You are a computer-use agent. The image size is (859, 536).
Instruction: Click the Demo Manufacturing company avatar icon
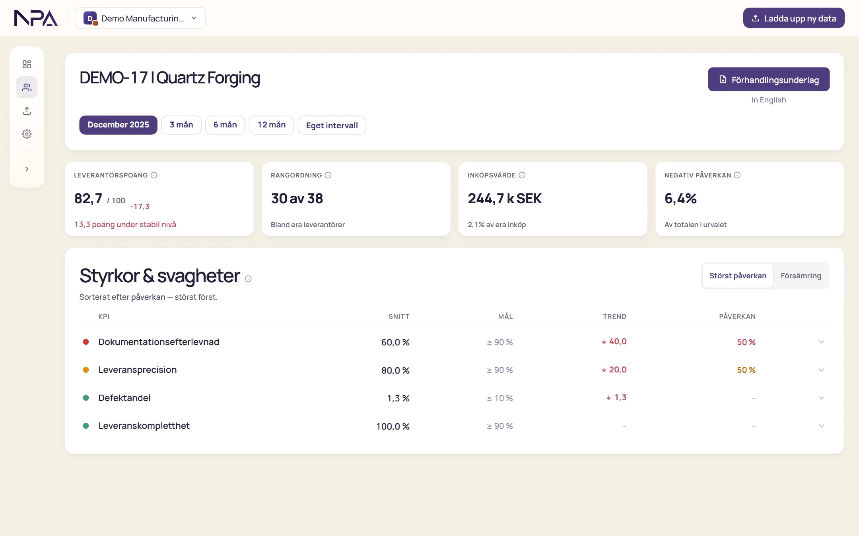pos(90,18)
